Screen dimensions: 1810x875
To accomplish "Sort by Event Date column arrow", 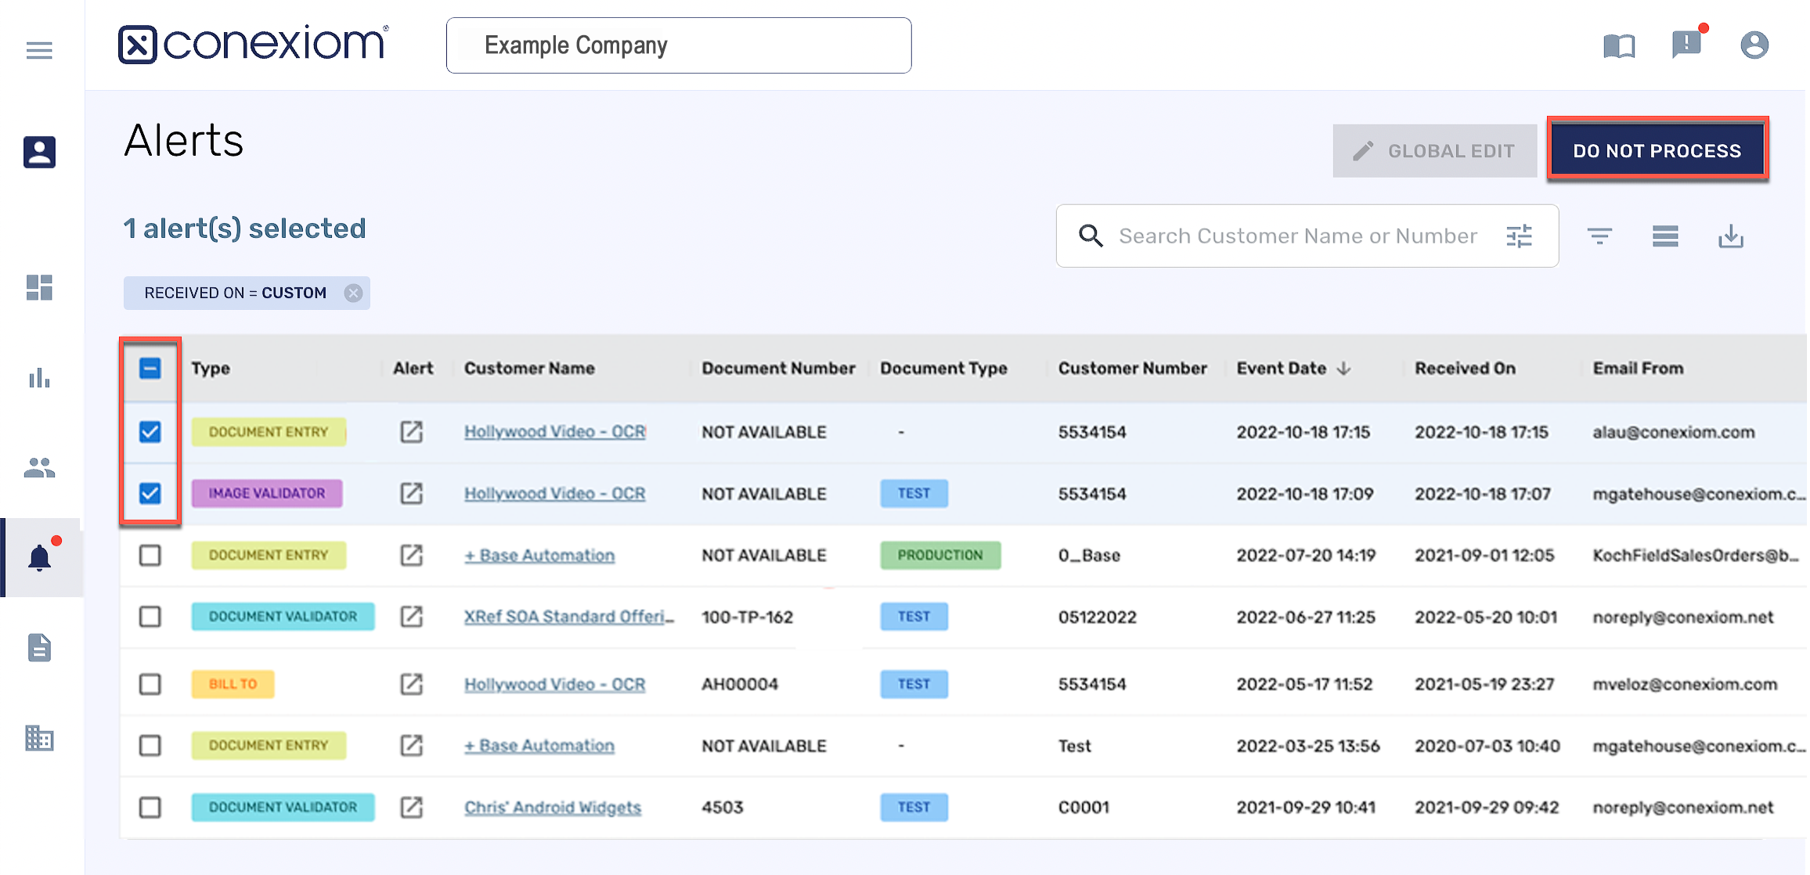I will 1344,368.
